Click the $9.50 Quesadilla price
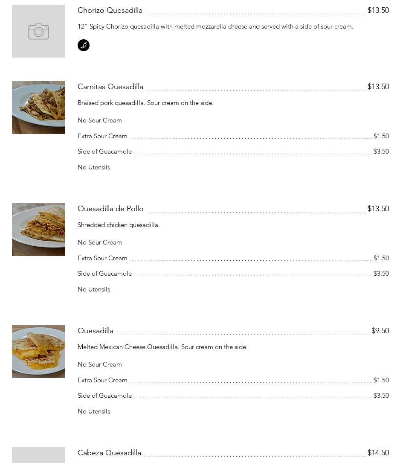The image size is (403, 463). pyautogui.click(x=380, y=331)
